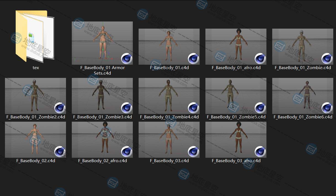Click Cinema 4D badge on F_BaseBody_02_afro.c4d
Viewport: 336px width, 196px height.
127,152
